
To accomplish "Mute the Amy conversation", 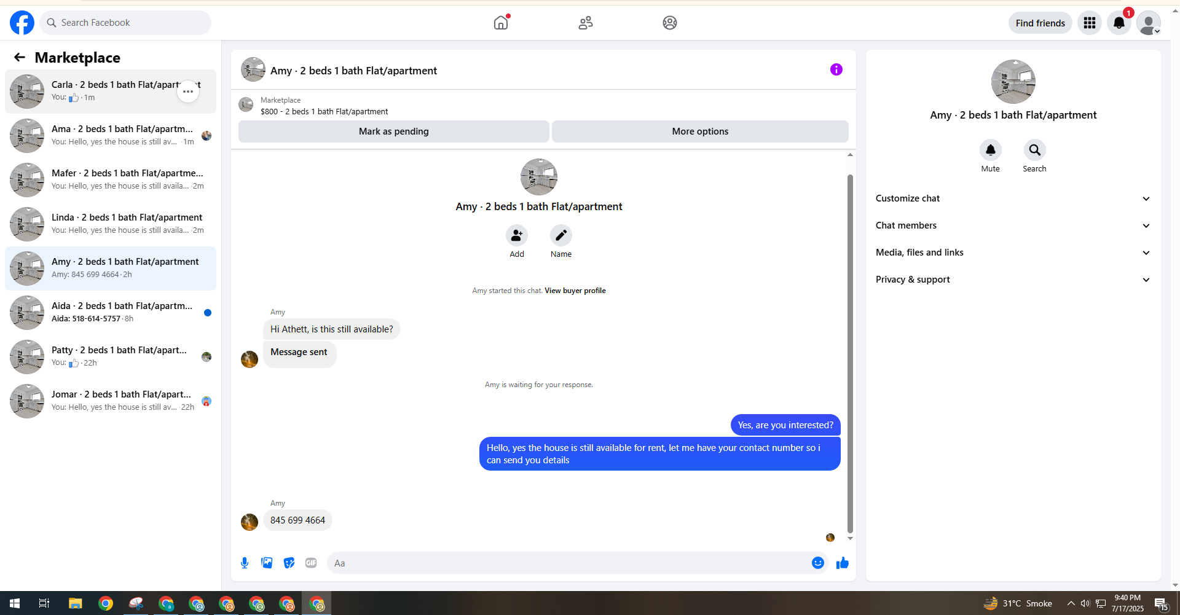I will (991, 150).
